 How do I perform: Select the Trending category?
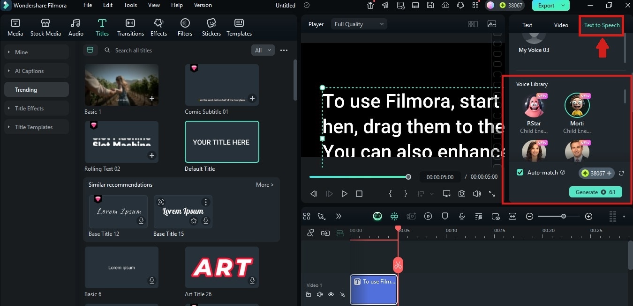36,89
